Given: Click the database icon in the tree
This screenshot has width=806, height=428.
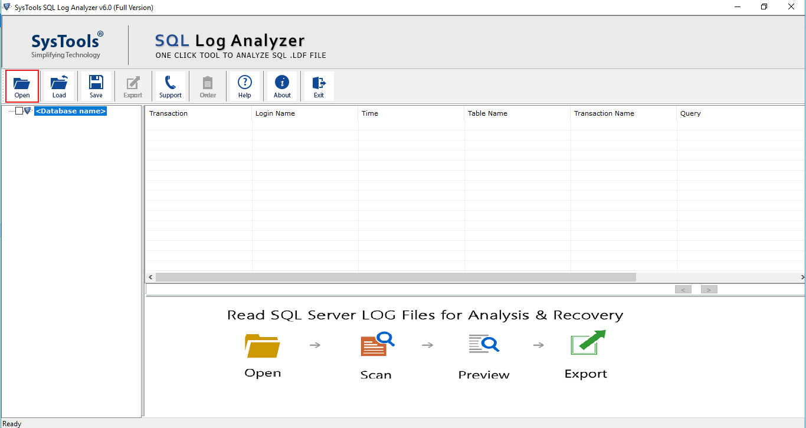Looking at the screenshot, I should point(28,111).
